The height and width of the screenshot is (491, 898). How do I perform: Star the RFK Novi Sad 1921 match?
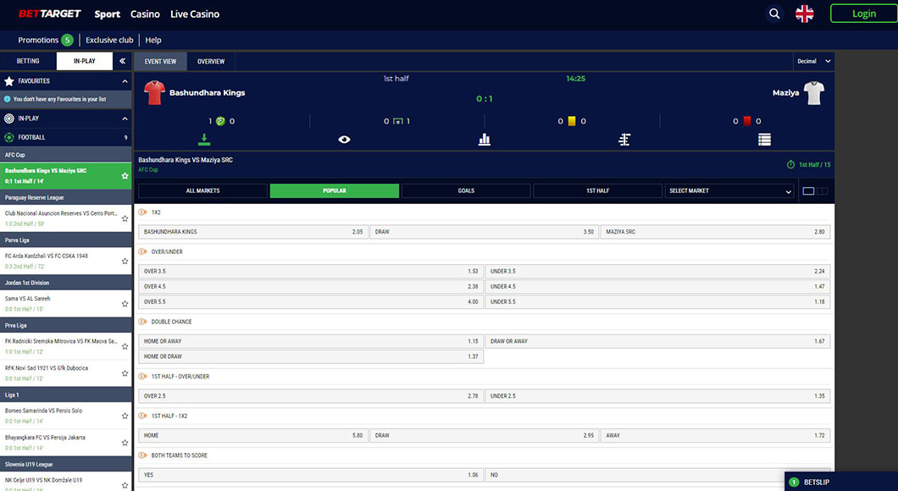(x=125, y=373)
